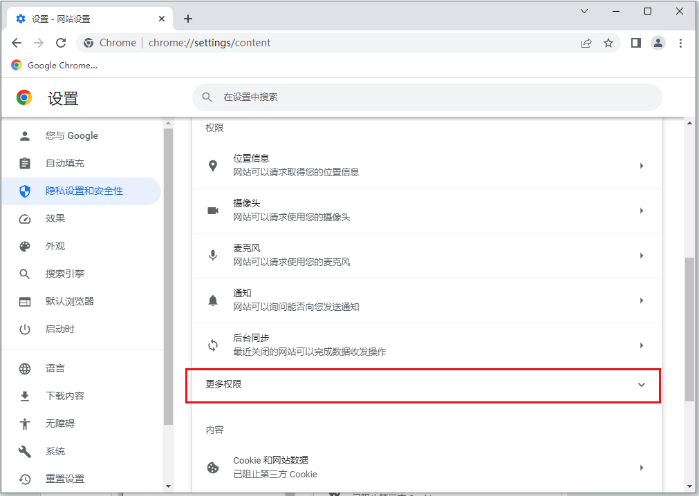Viewport: 699px width, 496px height.
Task: Click the forward navigation arrow
Action: 39,43
